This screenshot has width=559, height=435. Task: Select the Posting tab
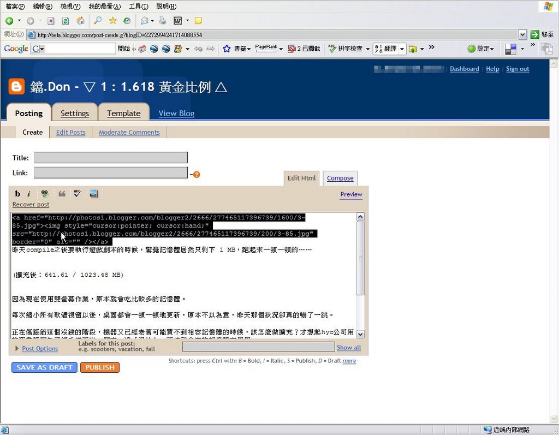pos(29,113)
